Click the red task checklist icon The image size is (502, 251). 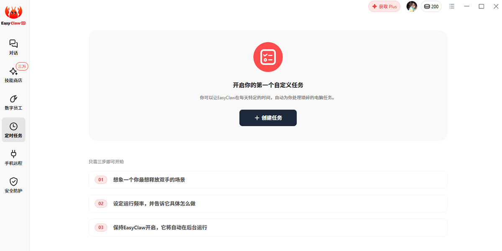tap(268, 57)
